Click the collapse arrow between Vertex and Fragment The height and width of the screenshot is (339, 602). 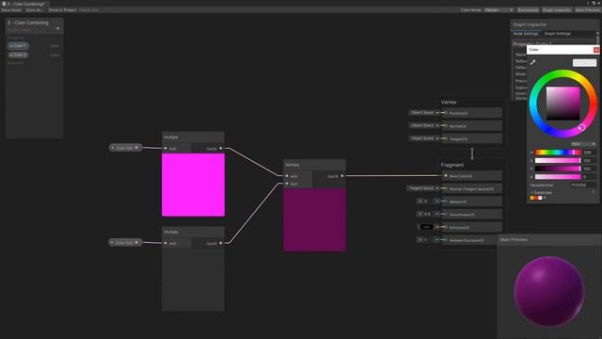pyautogui.click(x=472, y=153)
